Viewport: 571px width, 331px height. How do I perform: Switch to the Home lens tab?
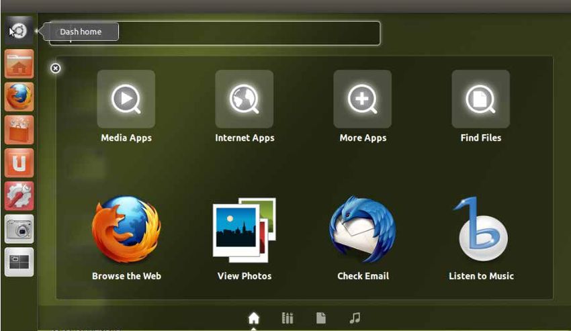click(x=254, y=318)
